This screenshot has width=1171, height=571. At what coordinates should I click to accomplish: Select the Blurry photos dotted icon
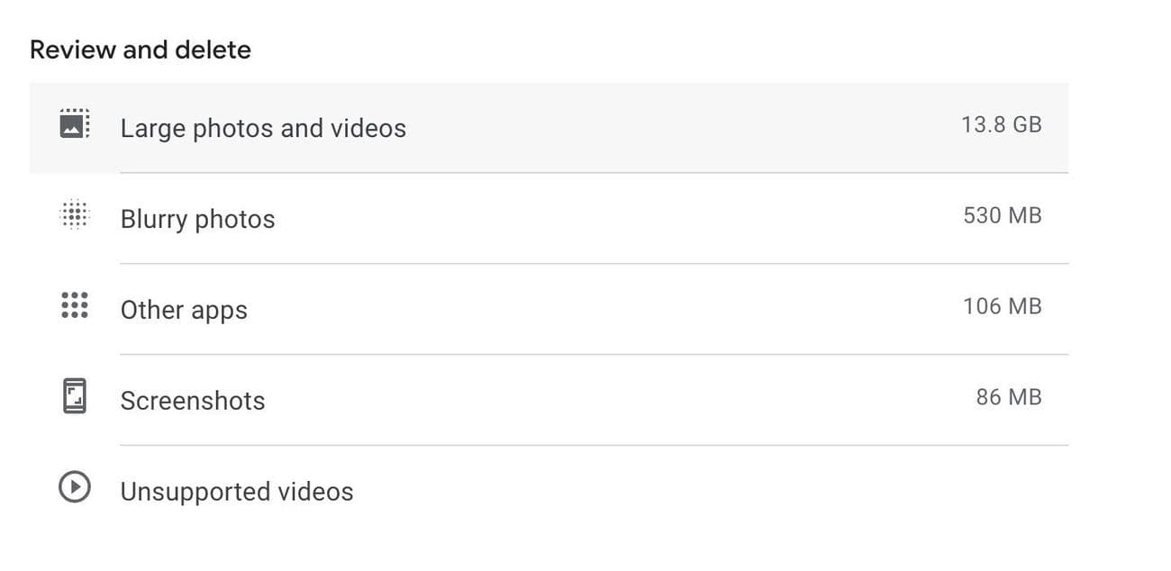pos(74,214)
